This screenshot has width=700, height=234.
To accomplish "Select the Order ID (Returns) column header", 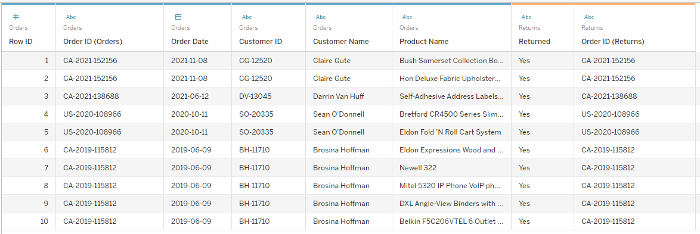I will coord(613,42).
